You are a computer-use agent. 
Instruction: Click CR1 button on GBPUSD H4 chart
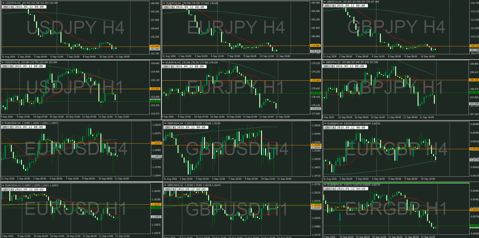[168, 128]
